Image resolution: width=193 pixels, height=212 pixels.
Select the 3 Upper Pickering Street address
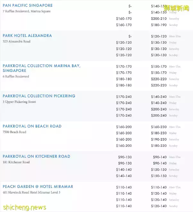tap(19, 102)
